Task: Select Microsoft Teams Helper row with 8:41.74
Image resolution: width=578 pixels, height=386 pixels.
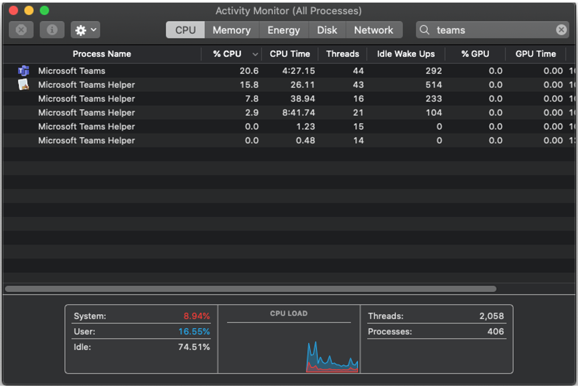Action: (289, 113)
